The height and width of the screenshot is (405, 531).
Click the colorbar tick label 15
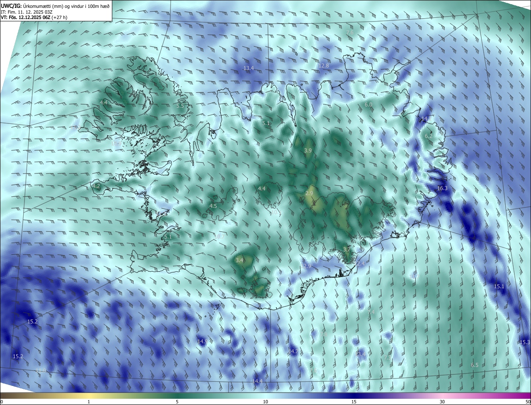(x=354, y=402)
